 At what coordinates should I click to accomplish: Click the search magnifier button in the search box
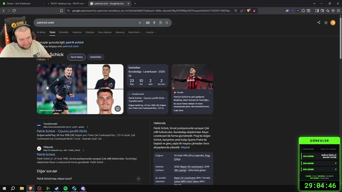coord(167,23)
